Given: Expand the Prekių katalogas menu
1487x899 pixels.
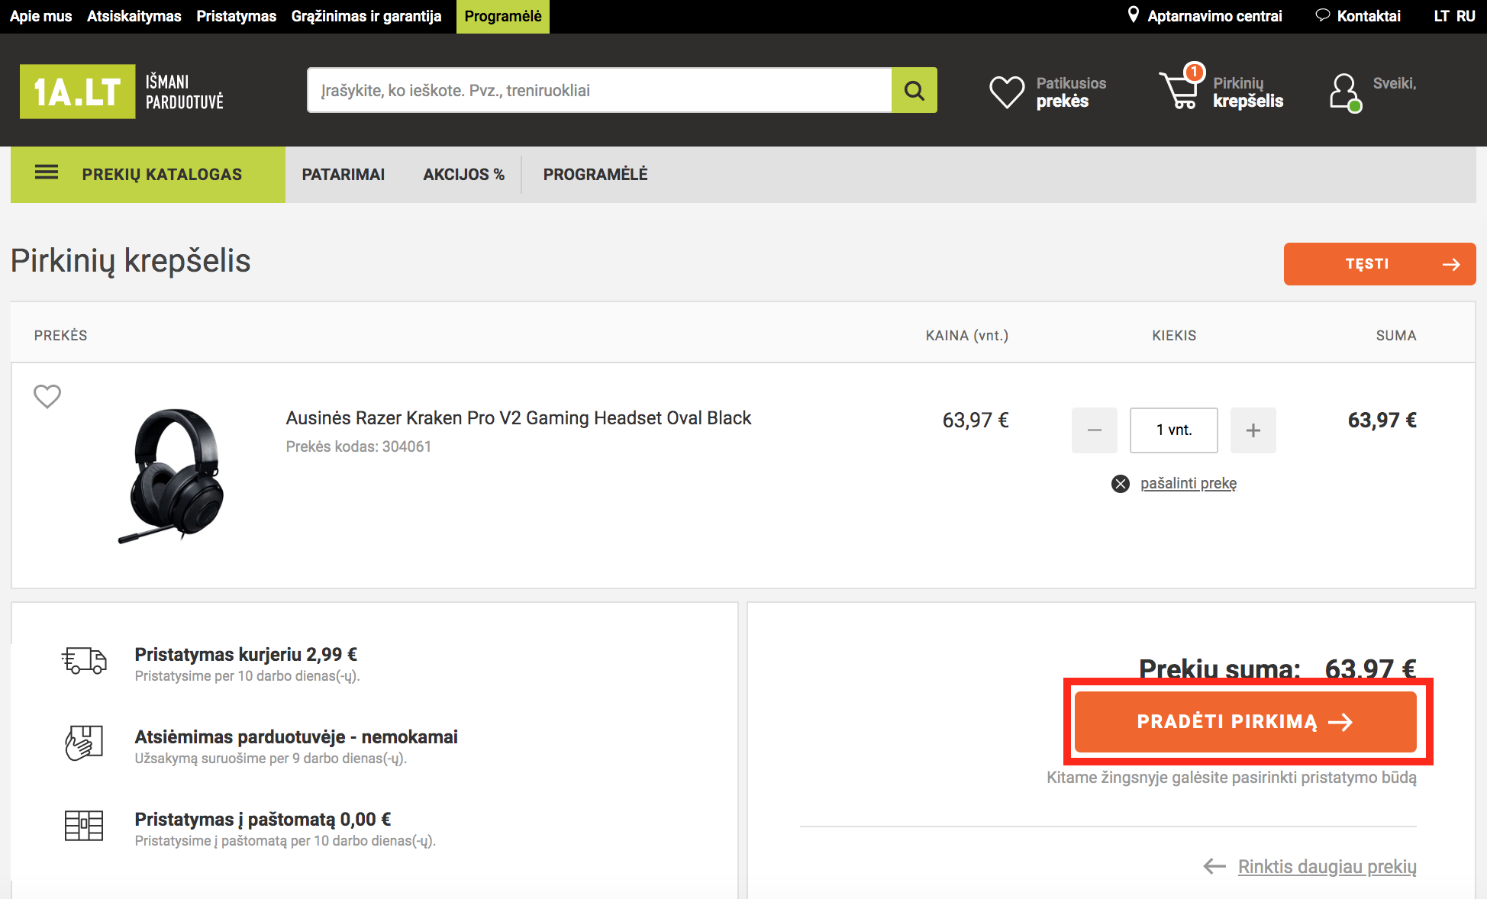Looking at the screenshot, I should click(148, 175).
